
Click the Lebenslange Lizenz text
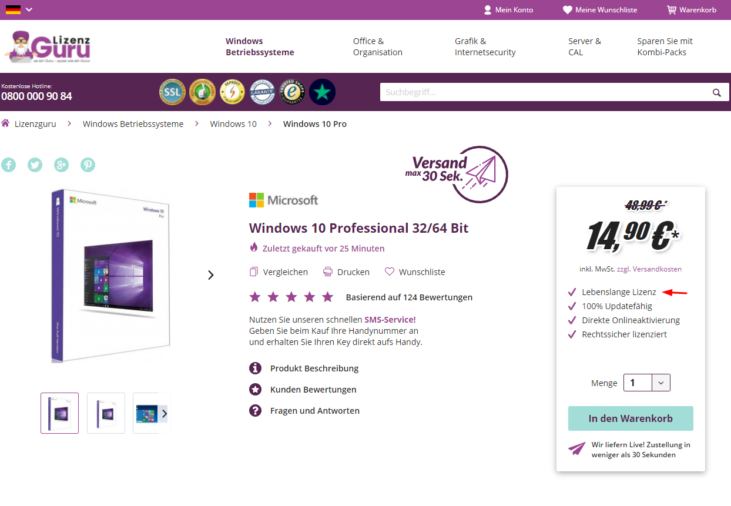(619, 292)
